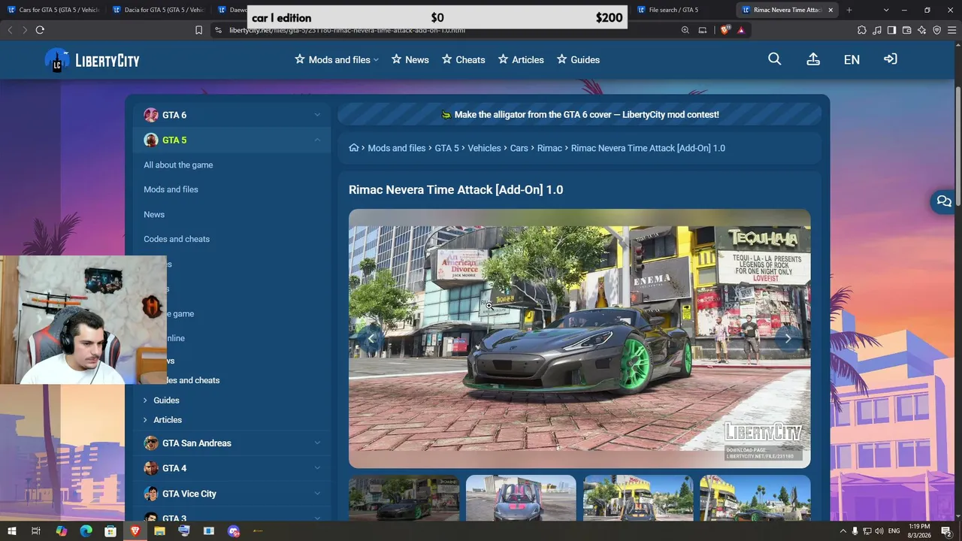Show hidden system tray icons
962x541 pixels.
tap(843, 531)
